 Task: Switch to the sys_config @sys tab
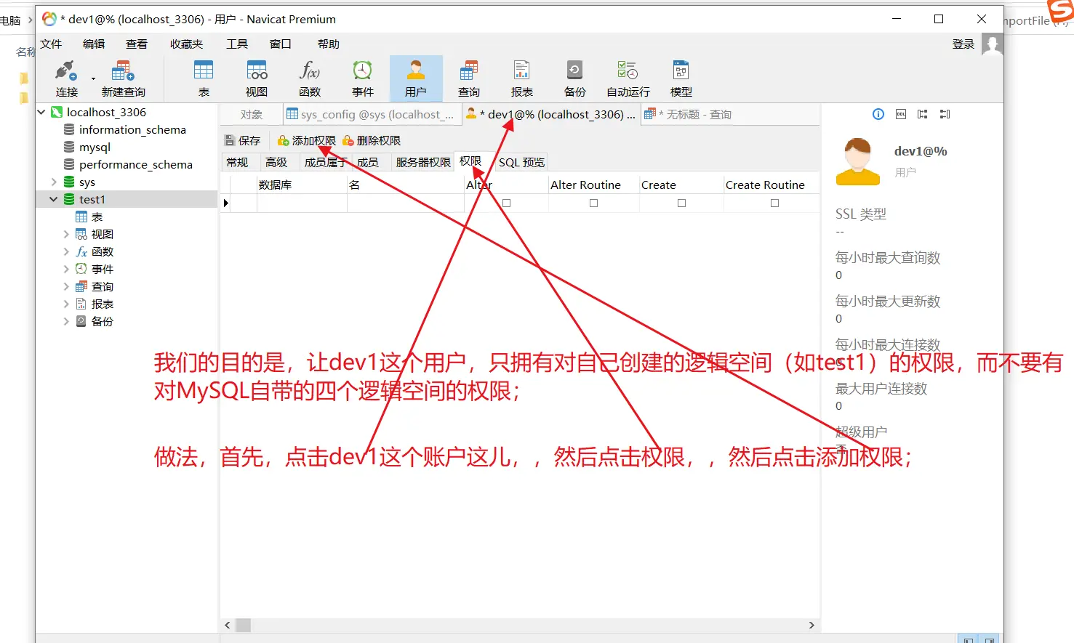(371, 115)
